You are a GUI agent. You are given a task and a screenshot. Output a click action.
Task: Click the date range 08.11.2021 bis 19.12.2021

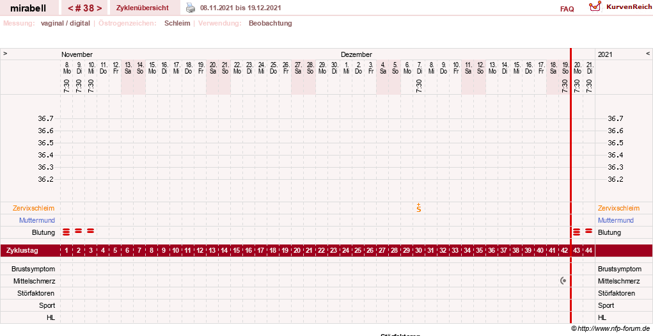point(240,8)
